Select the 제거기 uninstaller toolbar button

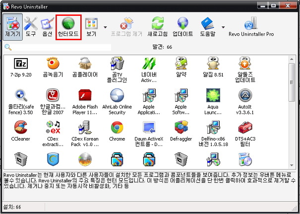coord(12,27)
